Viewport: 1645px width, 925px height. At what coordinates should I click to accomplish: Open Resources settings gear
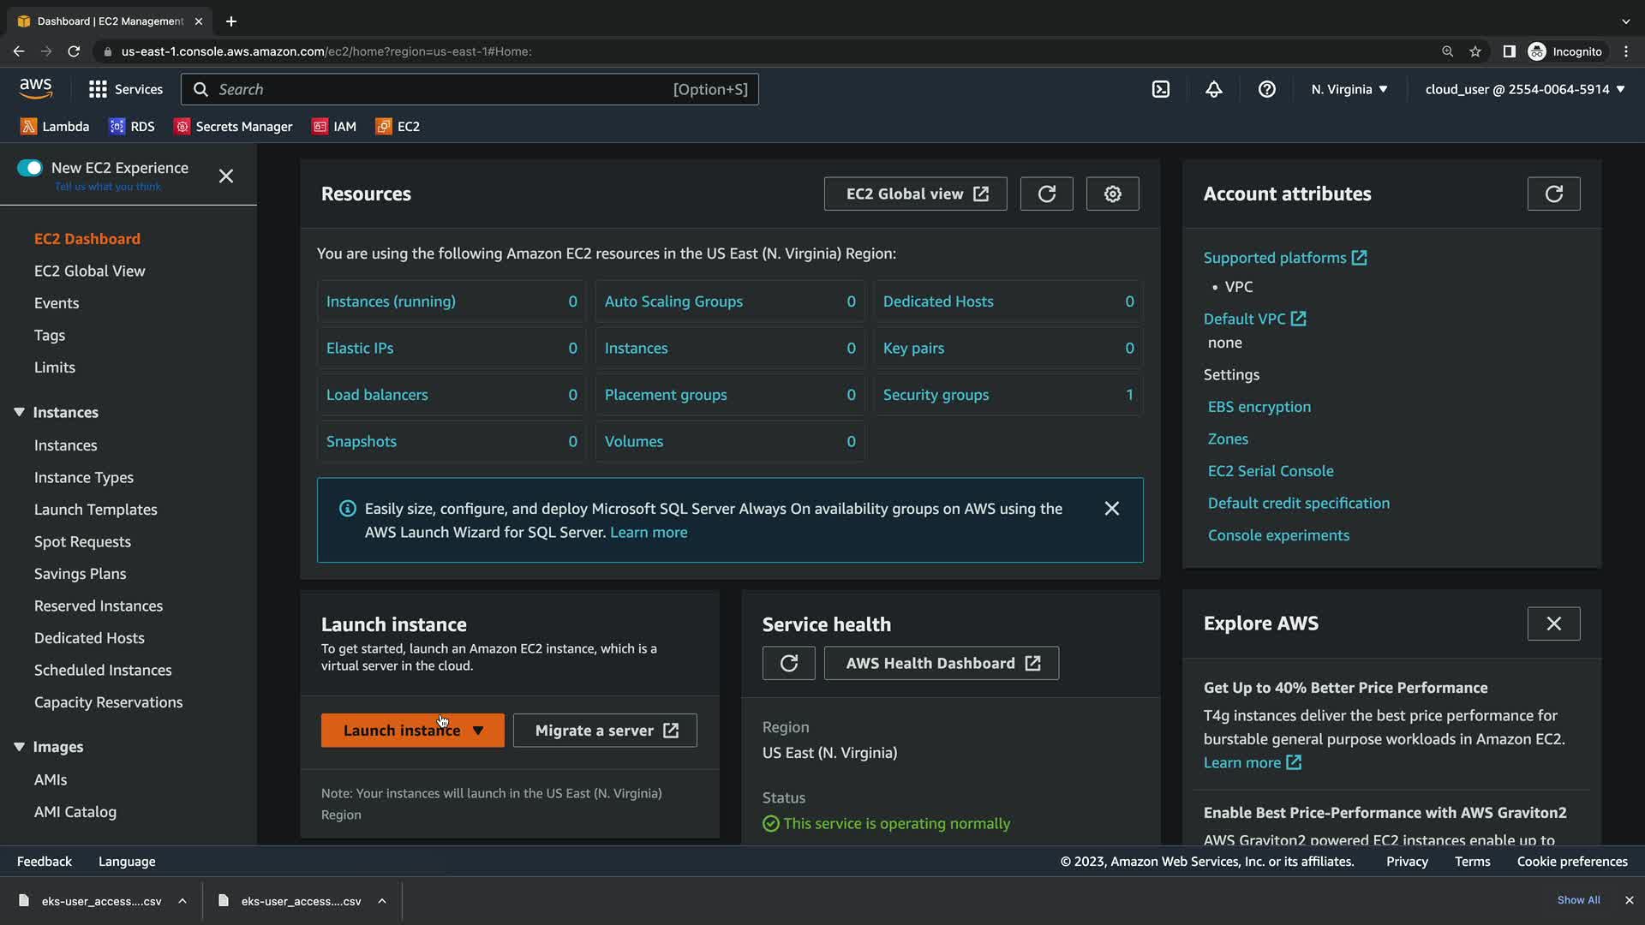1112,194
